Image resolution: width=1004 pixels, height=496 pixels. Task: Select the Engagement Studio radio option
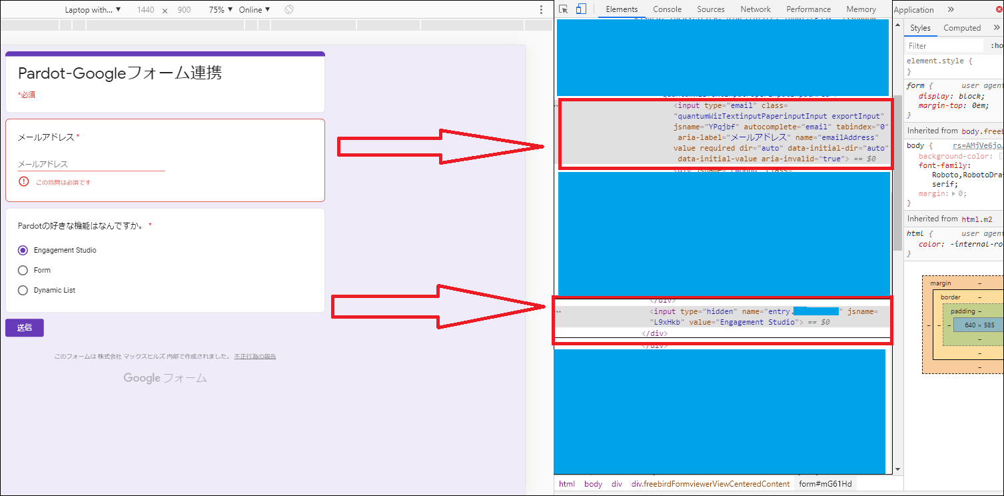coord(23,251)
